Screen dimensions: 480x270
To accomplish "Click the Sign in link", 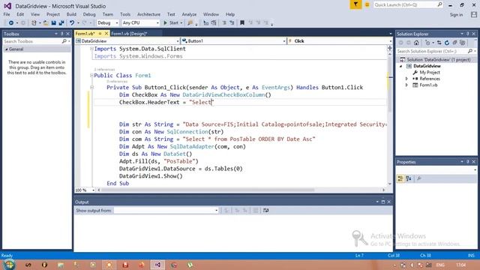I will tap(456, 15).
